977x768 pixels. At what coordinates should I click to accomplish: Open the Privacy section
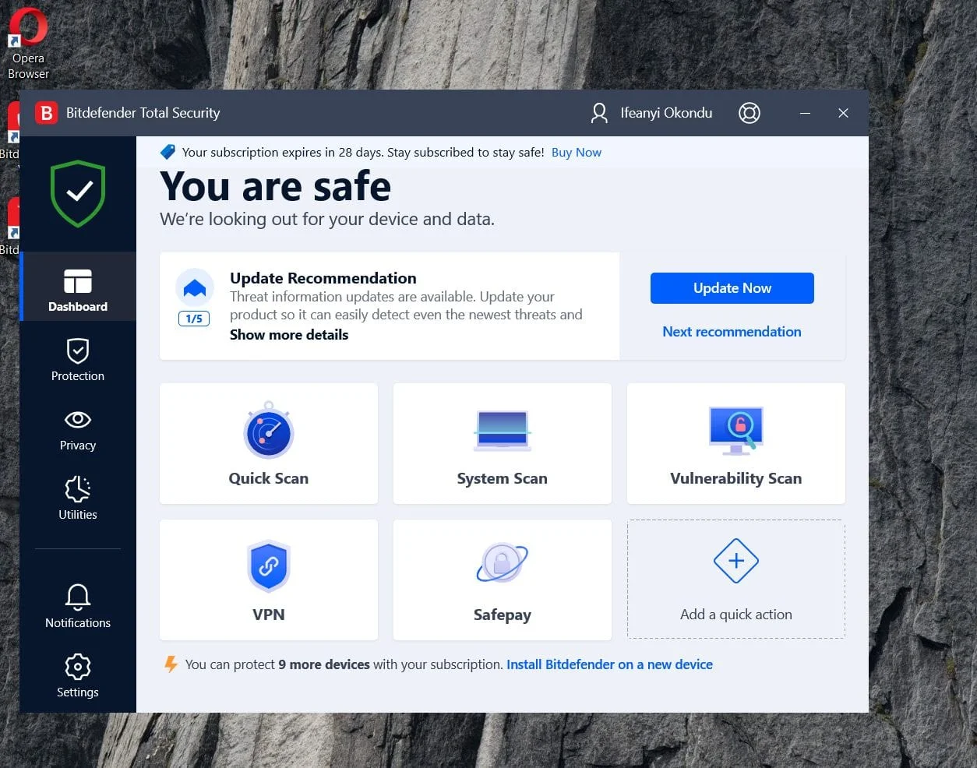click(x=78, y=428)
